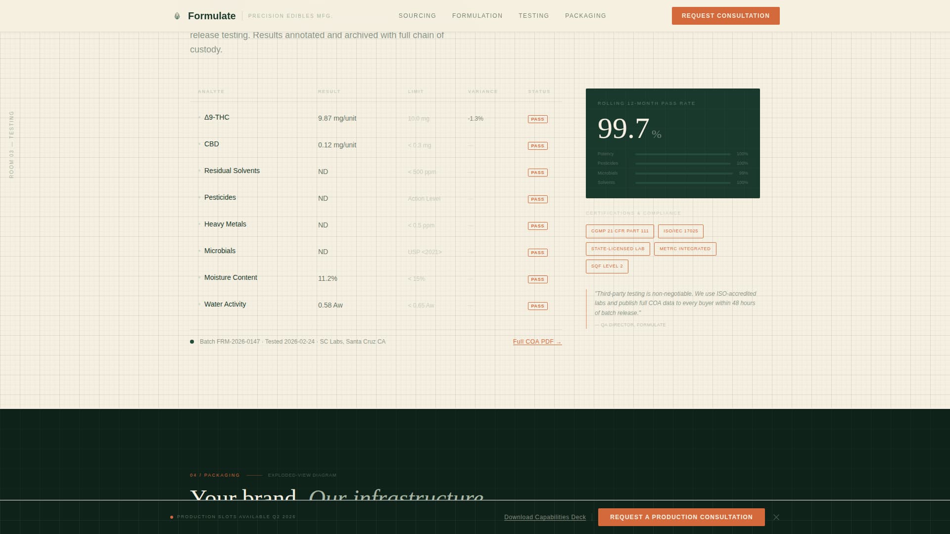Click the Microbials pass-rate progress bar
950x534 pixels.
683,174
